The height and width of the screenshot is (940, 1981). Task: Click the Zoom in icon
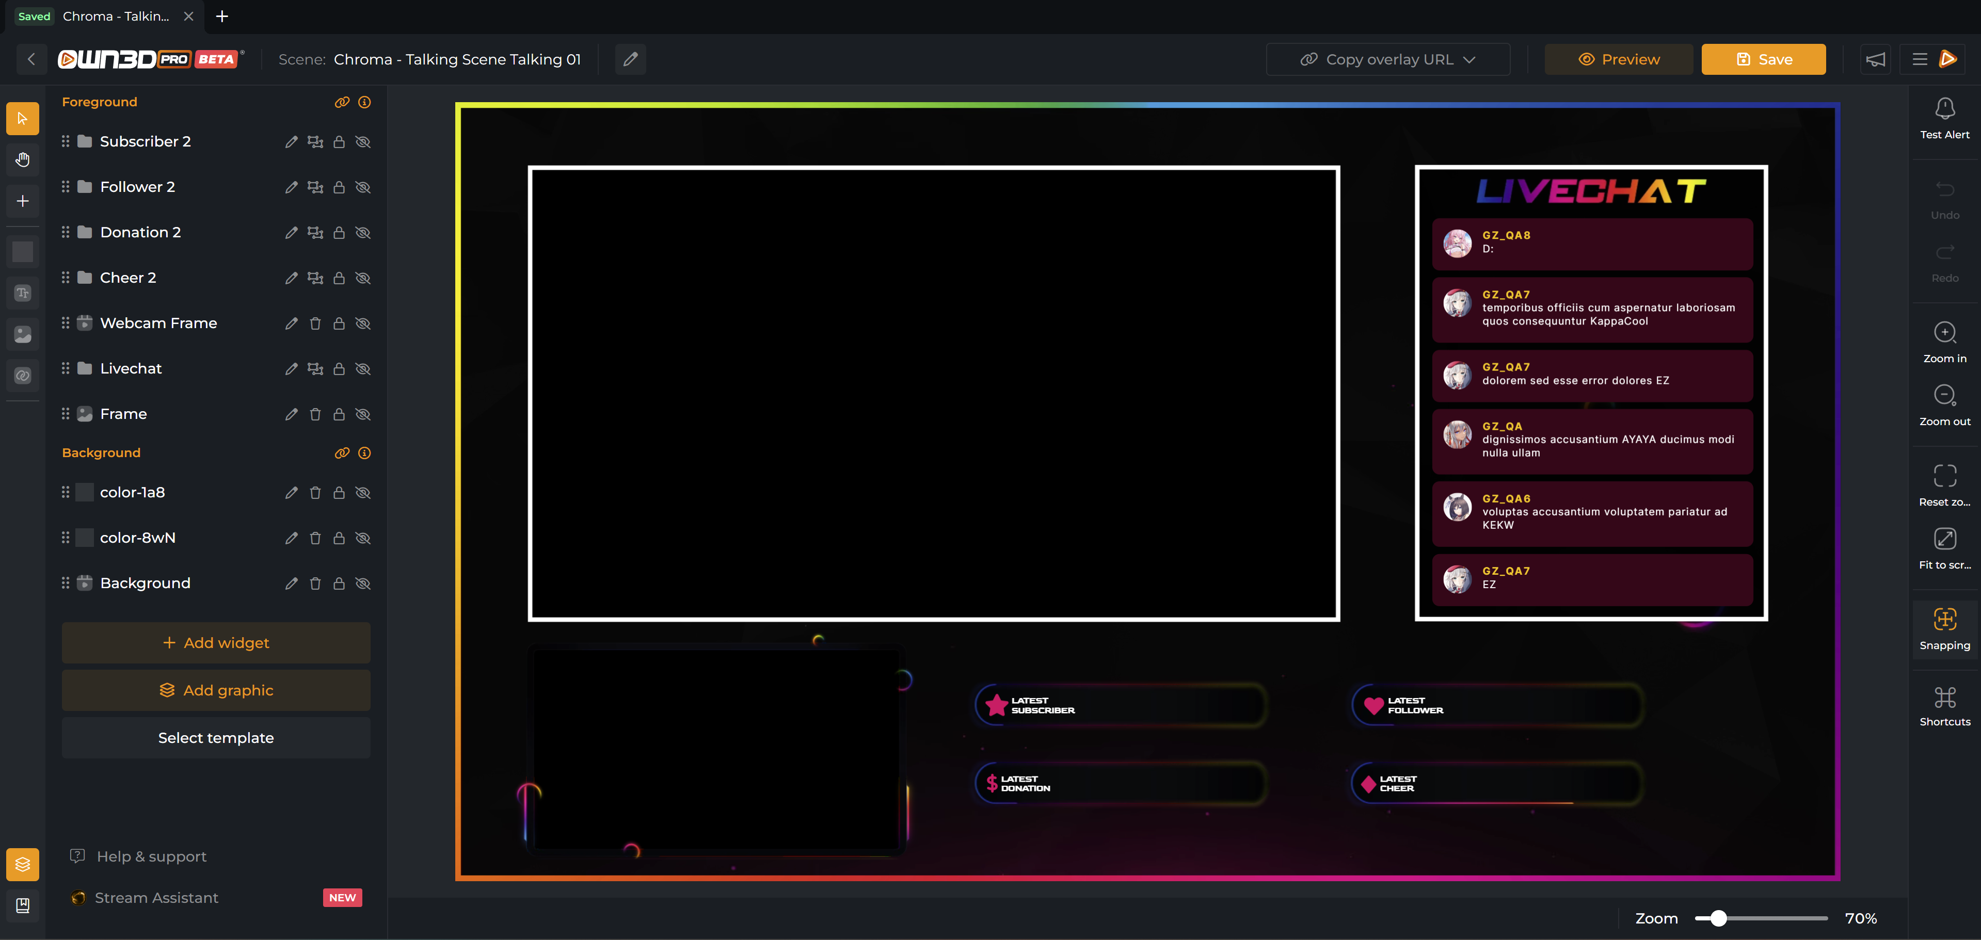1944,333
